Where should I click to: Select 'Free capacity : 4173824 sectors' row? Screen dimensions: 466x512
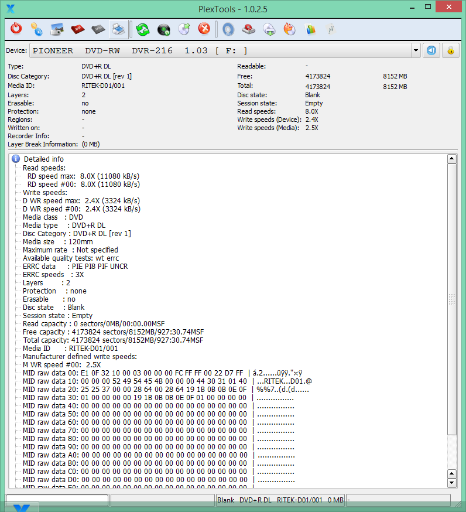pos(113,332)
